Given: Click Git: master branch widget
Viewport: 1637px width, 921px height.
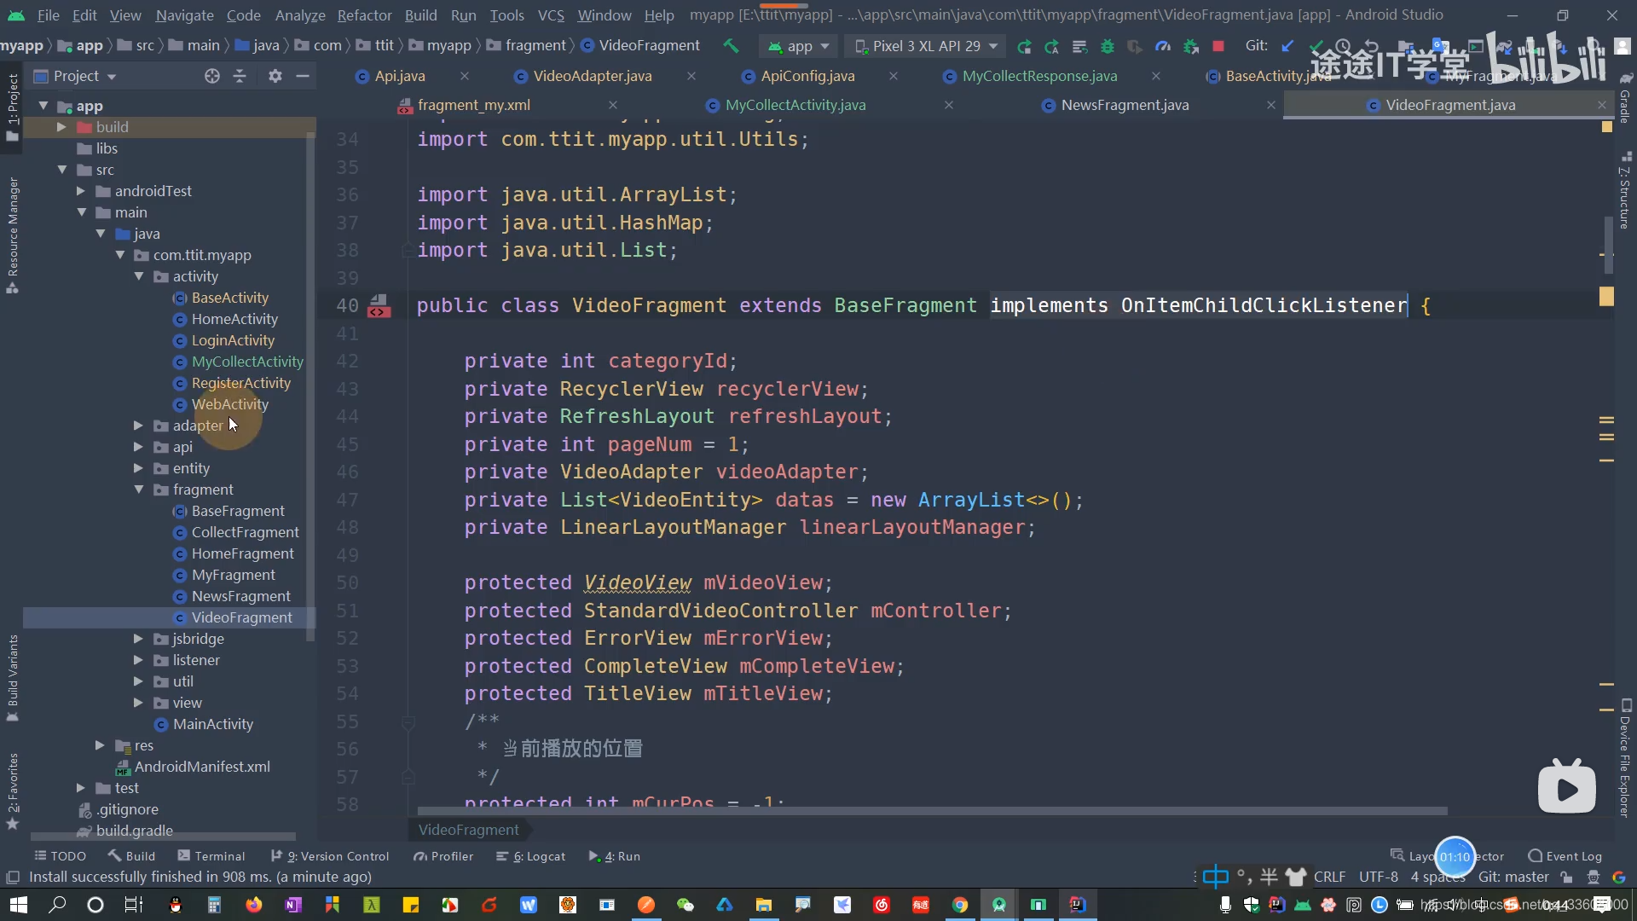Looking at the screenshot, I should (1513, 878).
